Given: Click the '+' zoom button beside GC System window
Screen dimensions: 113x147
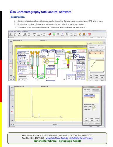Looking at the screenshot, I should (11, 47).
